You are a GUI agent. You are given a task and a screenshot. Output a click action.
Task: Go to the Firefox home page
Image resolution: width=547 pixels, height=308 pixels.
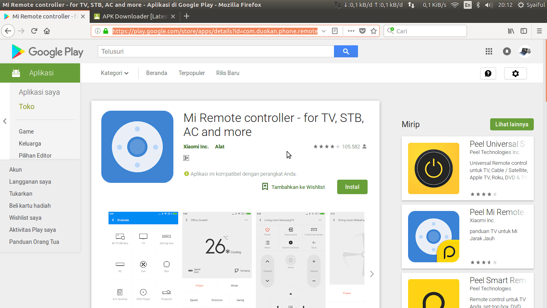(x=47, y=31)
